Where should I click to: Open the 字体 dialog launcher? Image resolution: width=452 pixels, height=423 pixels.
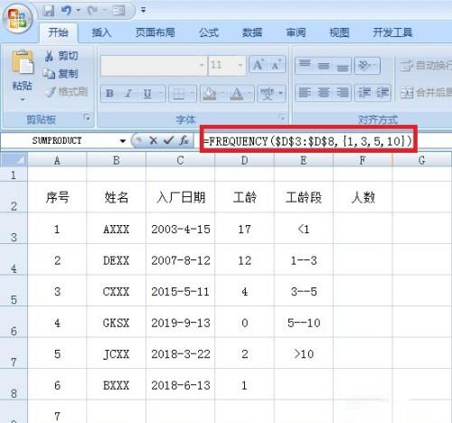point(282,117)
